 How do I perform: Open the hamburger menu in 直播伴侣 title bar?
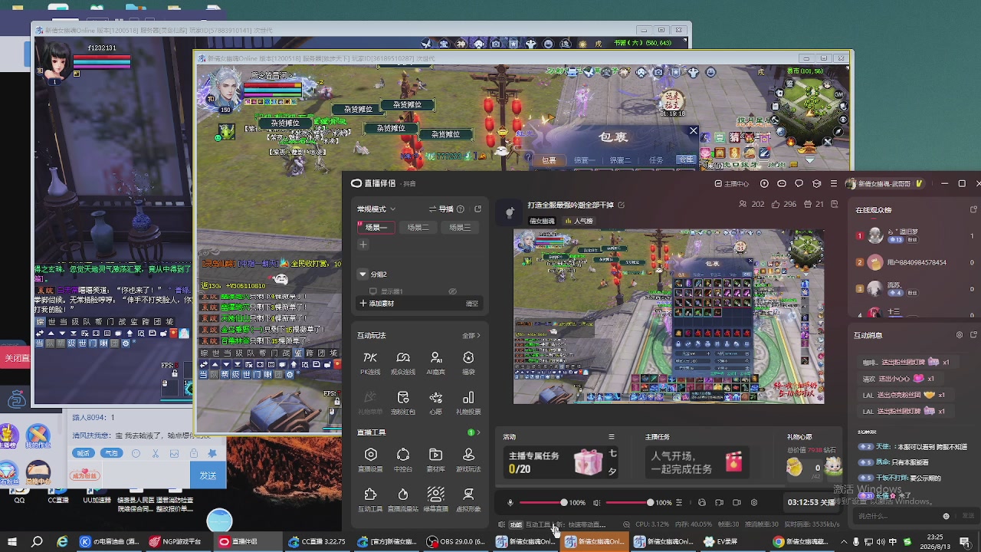click(x=834, y=184)
